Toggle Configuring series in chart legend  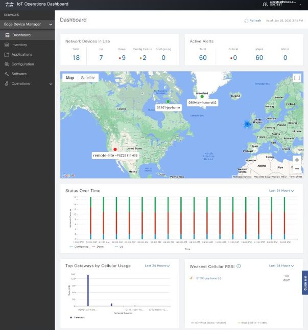tap(79, 247)
